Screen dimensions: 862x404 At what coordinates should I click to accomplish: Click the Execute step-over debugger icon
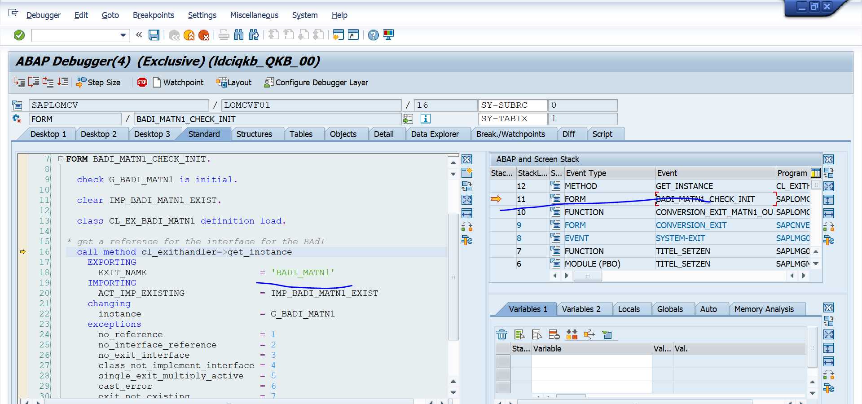point(34,82)
